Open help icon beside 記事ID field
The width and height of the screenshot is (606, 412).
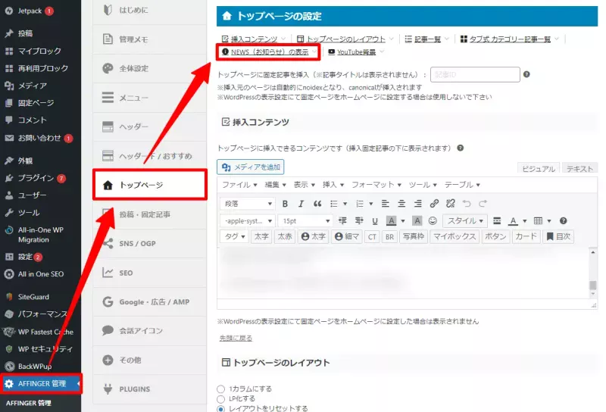coord(526,74)
